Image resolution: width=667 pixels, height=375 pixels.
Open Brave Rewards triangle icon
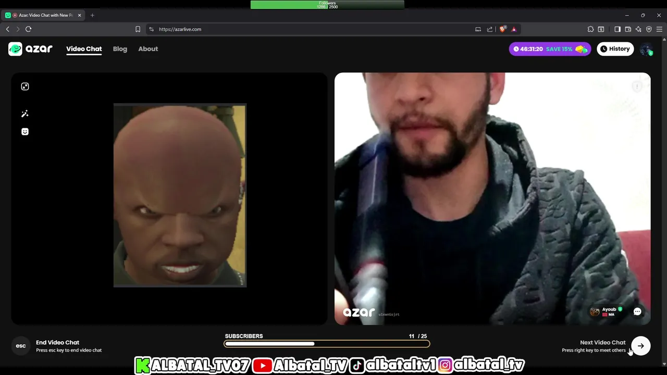point(514,29)
